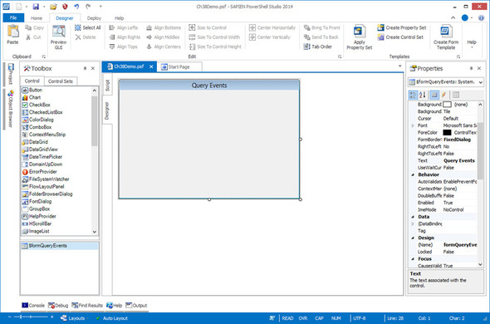This screenshot has height=324, width=490.
Task: Switch to the Control Sets toolbox tab
Action: click(x=61, y=81)
